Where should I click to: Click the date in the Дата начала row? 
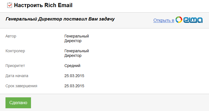[x=74, y=76]
